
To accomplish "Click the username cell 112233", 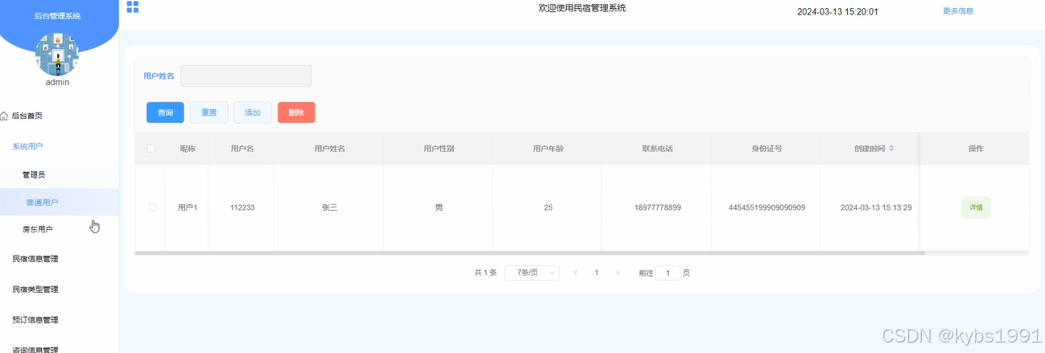I will (x=242, y=207).
